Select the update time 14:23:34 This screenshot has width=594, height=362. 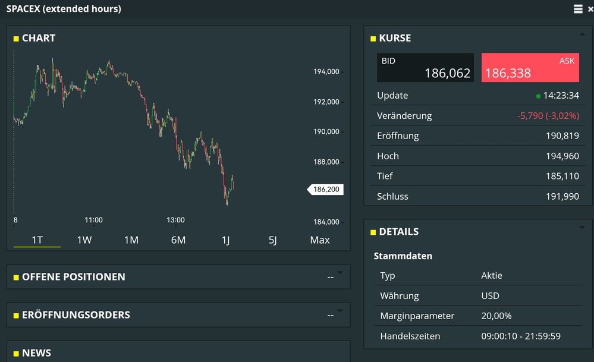point(561,96)
